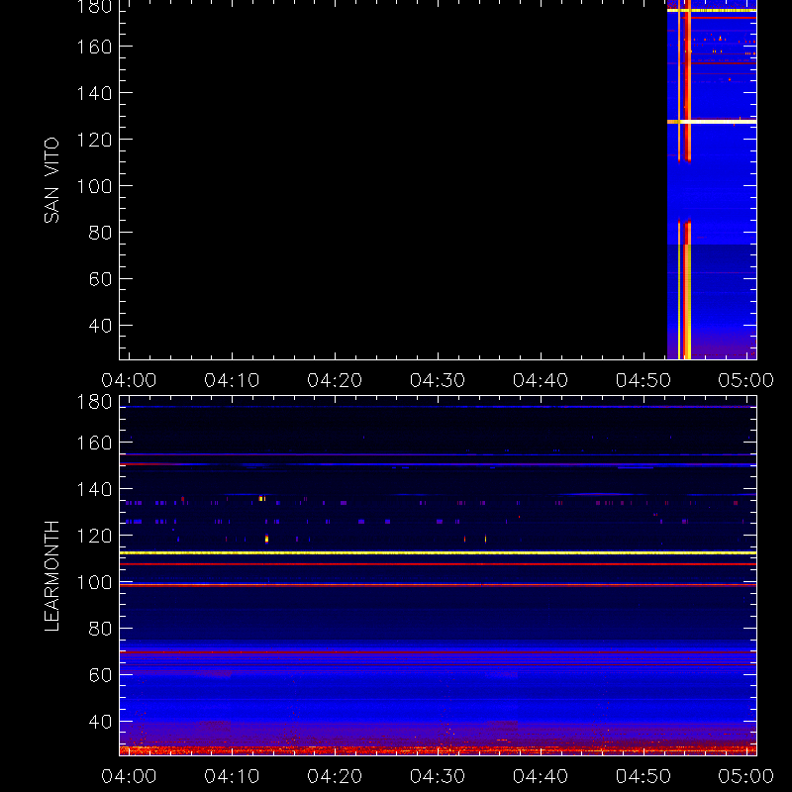Select the 160 tick label on San Vito plot

(94, 47)
